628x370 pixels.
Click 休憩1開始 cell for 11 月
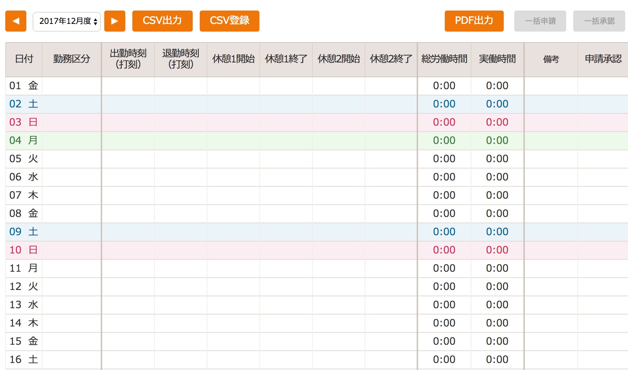[233, 269]
